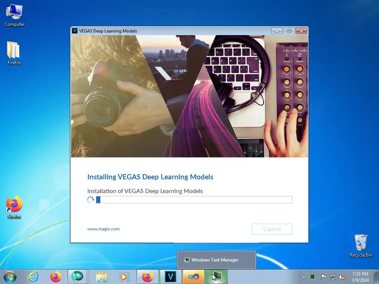Click Show Desktop strip at taskbar end

tap(376, 277)
